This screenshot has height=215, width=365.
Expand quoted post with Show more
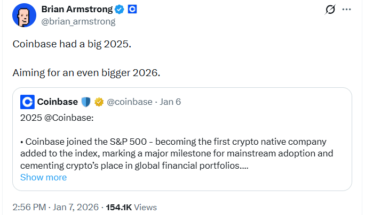click(43, 177)
